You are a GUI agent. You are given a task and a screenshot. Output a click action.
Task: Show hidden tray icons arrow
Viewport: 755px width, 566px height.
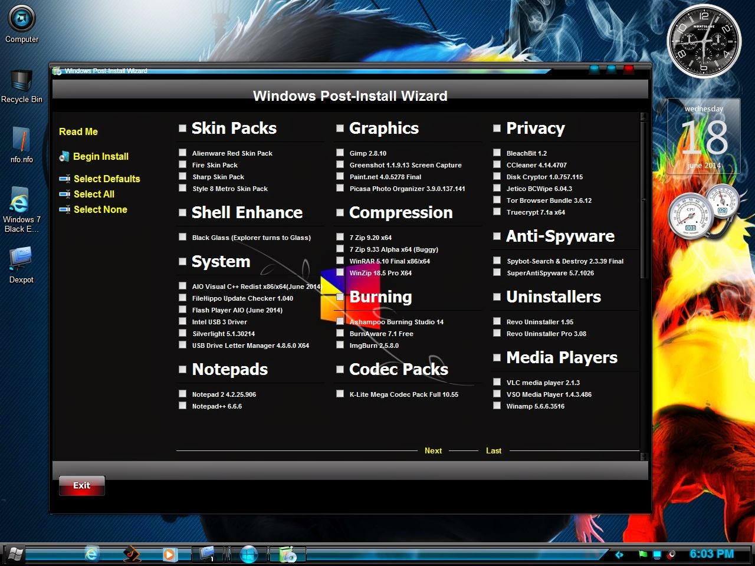coord(619,554)
